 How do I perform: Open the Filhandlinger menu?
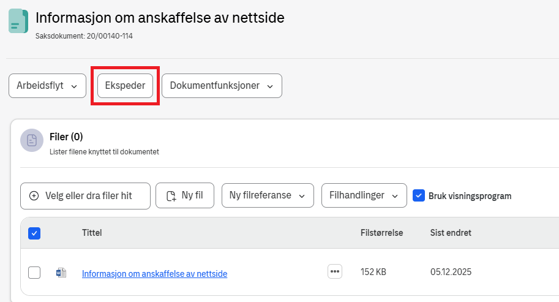(364, 196)
